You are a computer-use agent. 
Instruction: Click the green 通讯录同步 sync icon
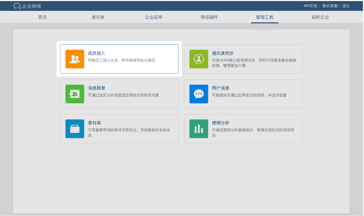pyautogui.click(x=199, y=59)
